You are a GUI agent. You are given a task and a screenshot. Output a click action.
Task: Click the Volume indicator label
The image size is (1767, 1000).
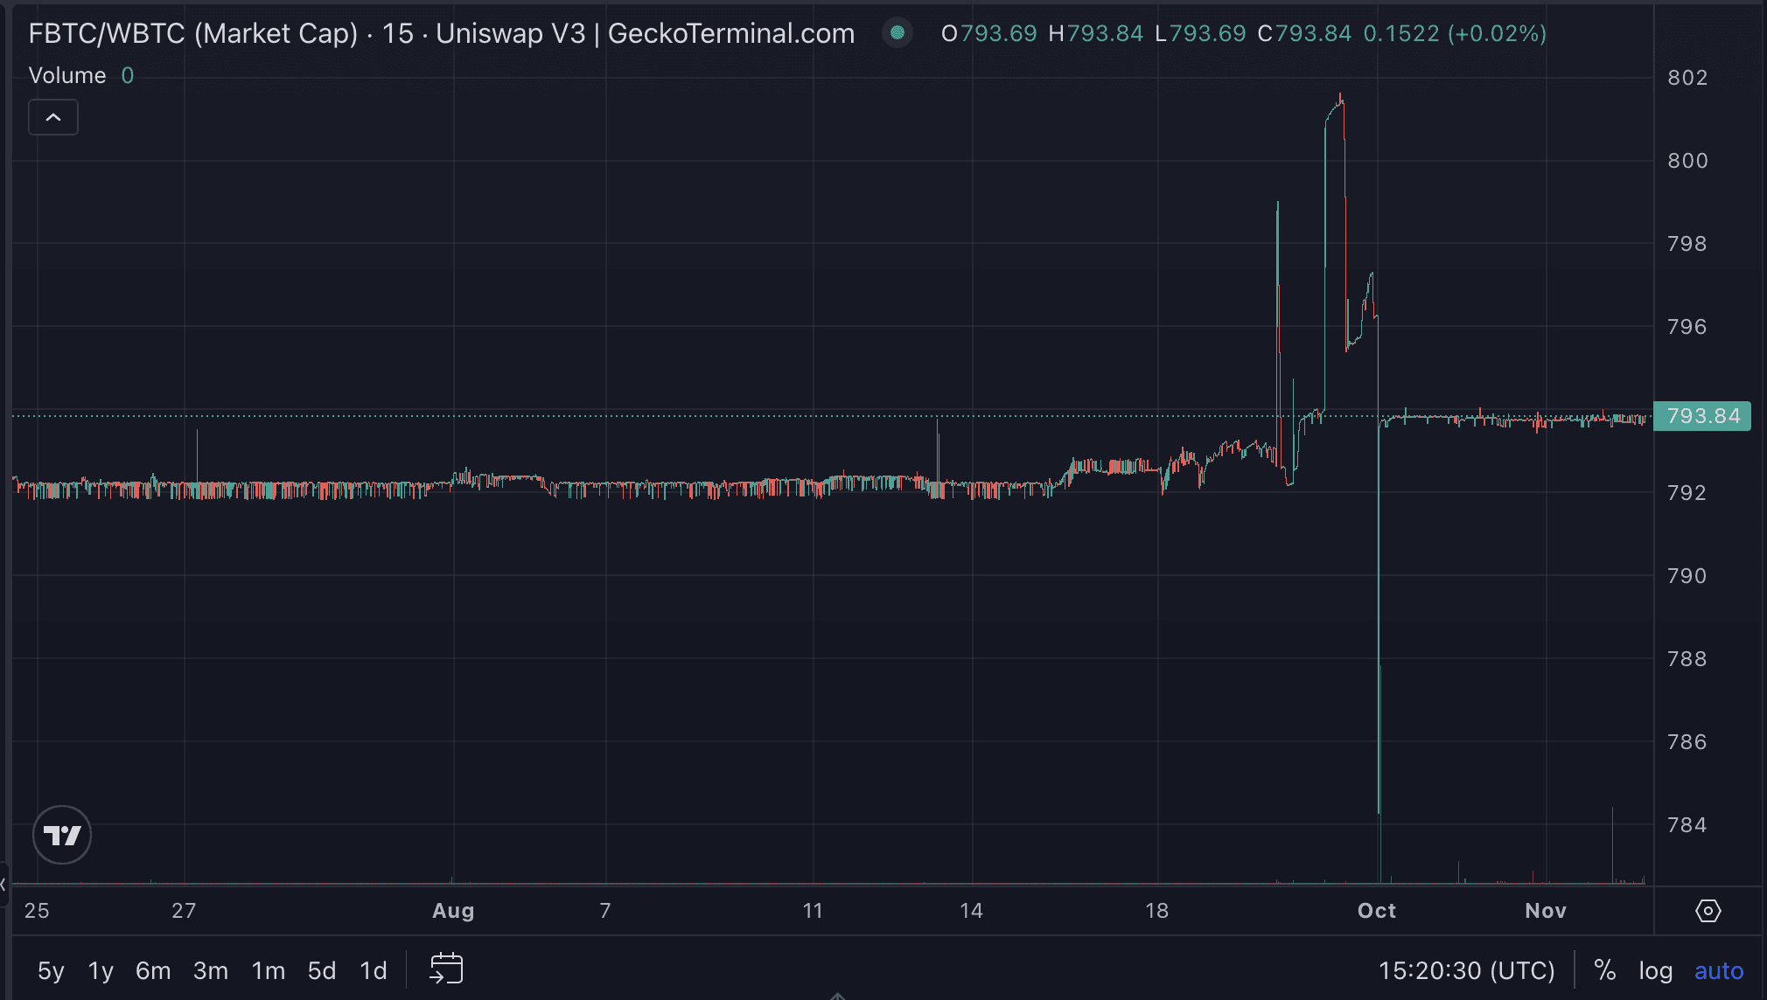[67, 75]
